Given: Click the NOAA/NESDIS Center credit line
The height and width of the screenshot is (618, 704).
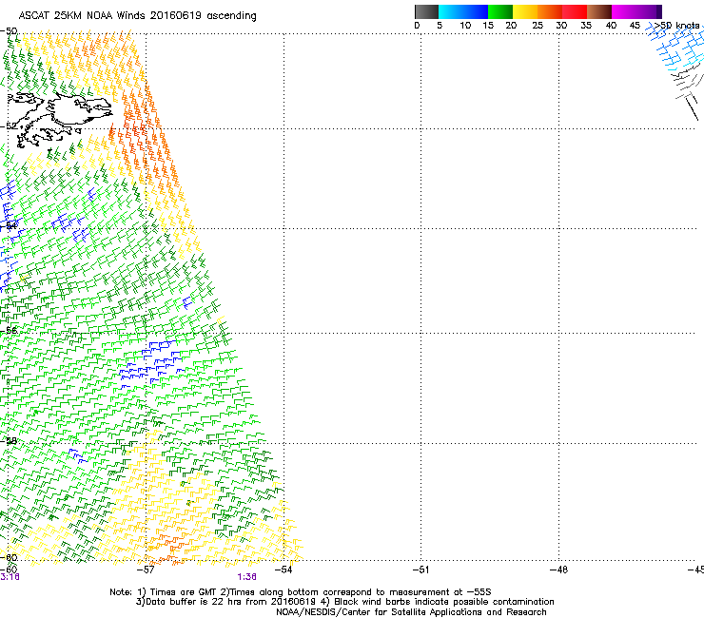Looking at the screenshot, I should [x=411, y=612].
